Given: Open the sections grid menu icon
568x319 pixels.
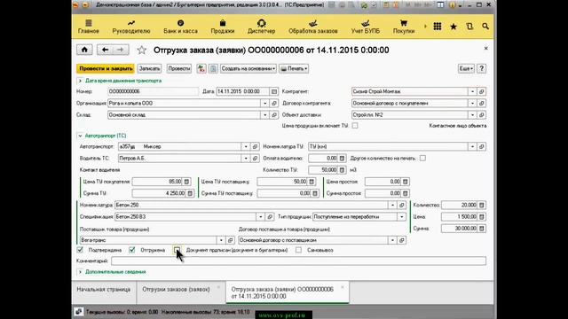Looking at the screenshot, I should pos(438,27).
